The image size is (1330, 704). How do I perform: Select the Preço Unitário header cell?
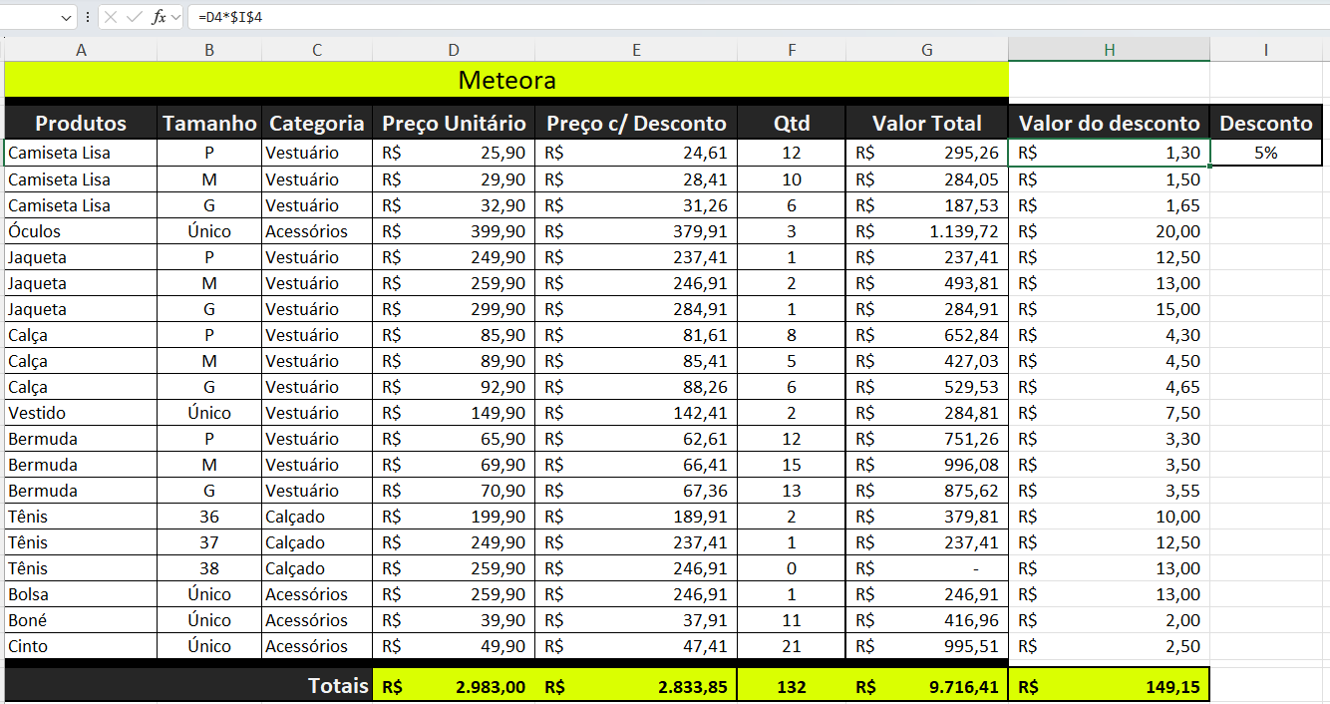click(x=454, y=123)
